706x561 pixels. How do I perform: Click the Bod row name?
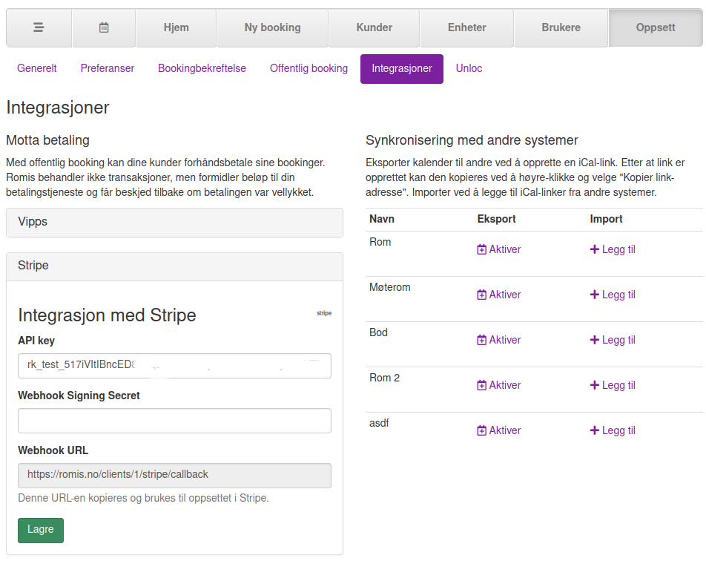click(x=378, y=332)
